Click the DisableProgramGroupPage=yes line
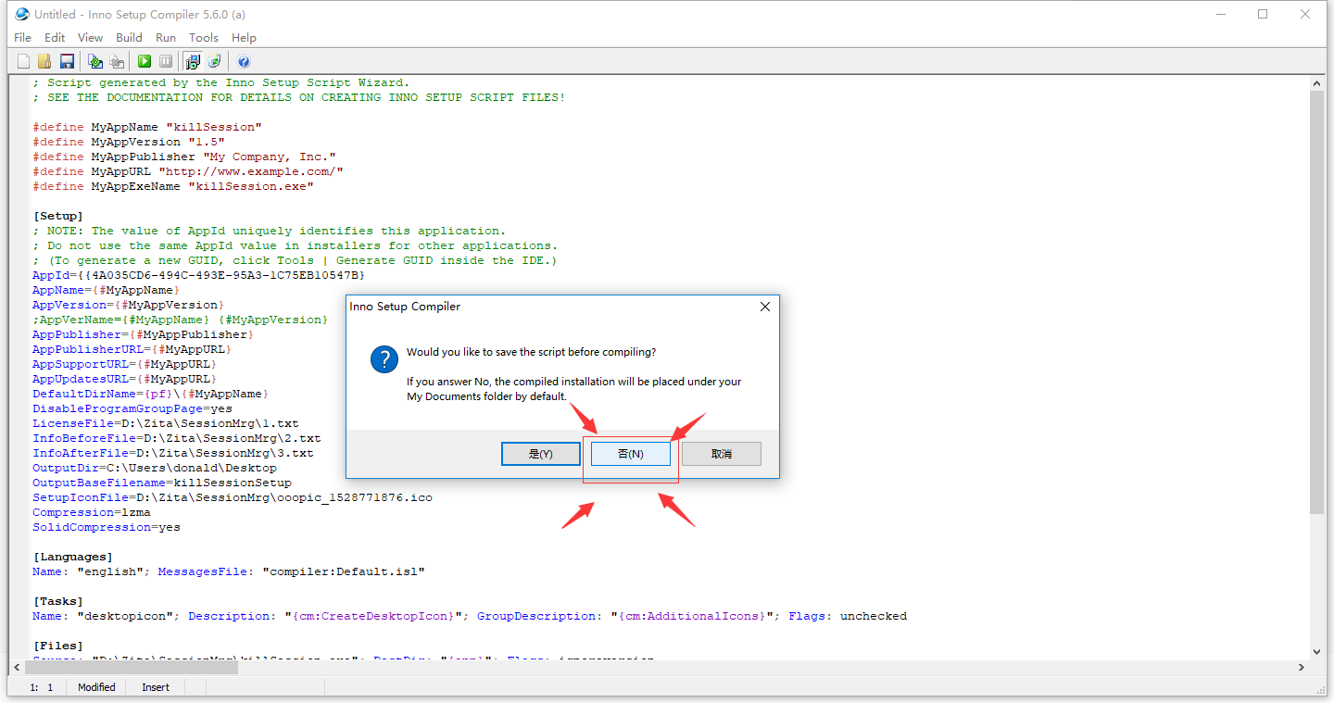 click(x=132, y=408)
